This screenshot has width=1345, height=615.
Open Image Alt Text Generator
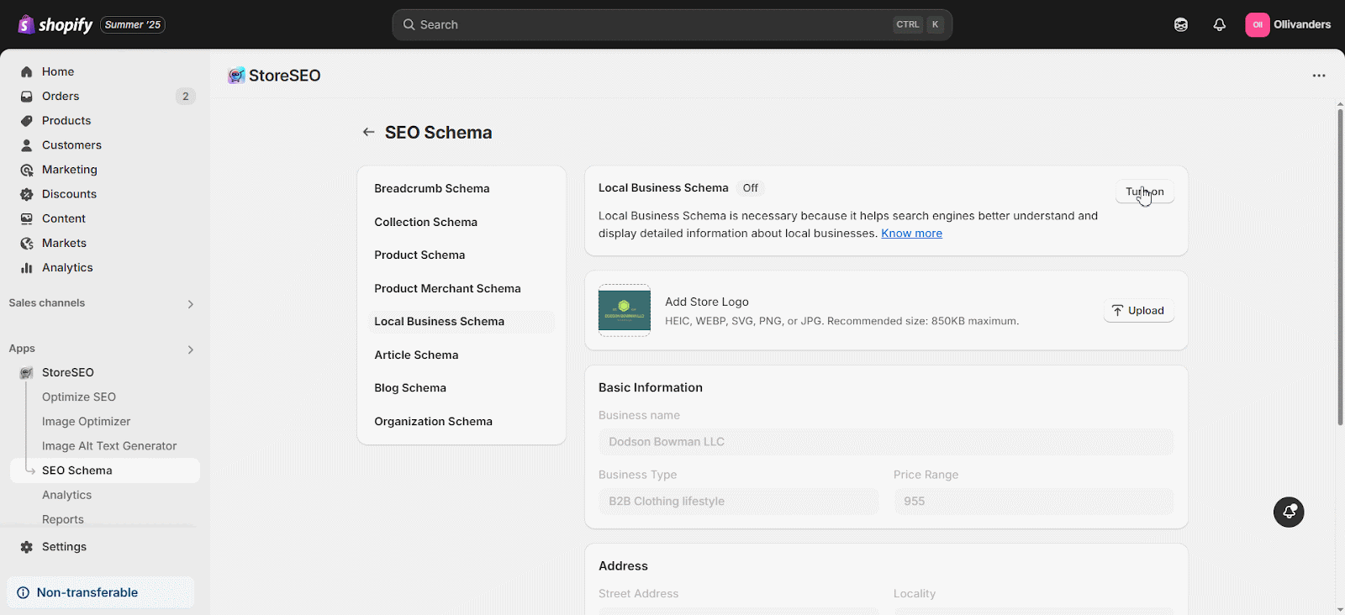click(109, 446)
